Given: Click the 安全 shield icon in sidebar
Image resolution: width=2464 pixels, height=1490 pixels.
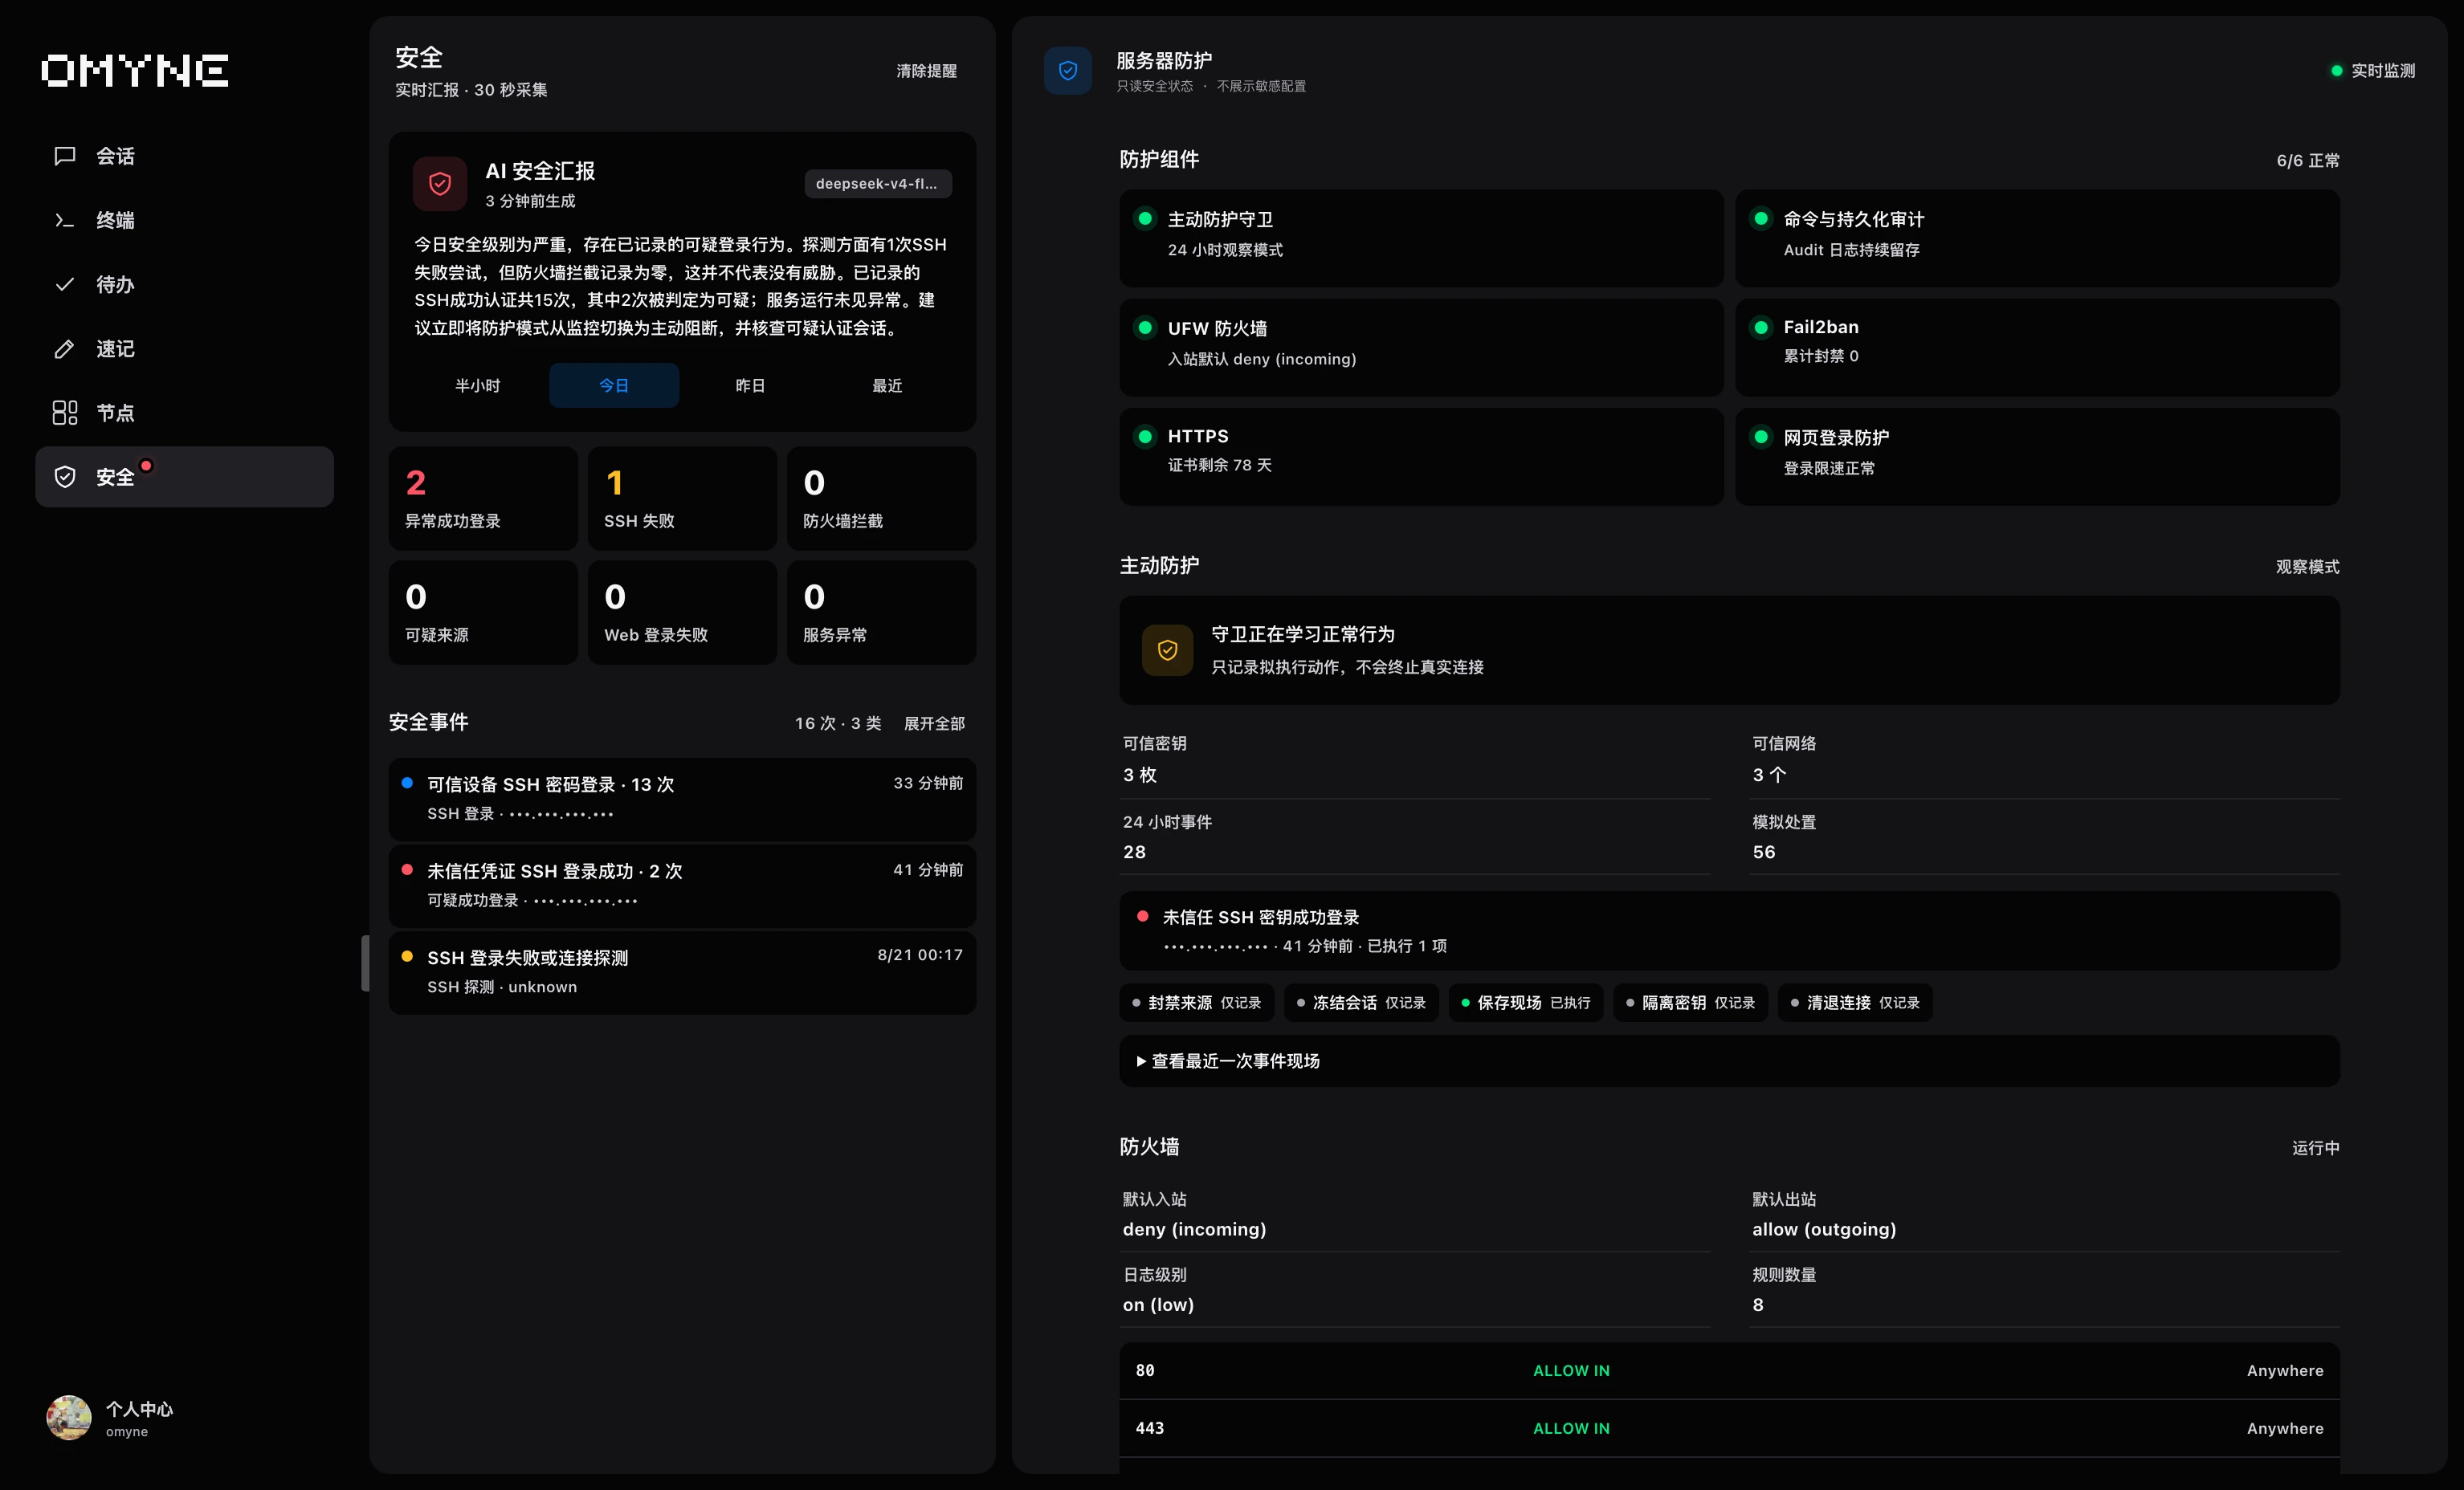Looking at the screenshot, I should coord(65,477).
